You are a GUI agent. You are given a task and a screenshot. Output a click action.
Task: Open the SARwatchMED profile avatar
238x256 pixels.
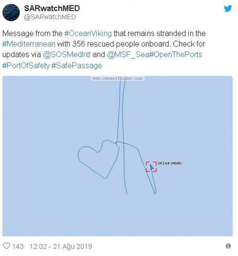(11, 12)
